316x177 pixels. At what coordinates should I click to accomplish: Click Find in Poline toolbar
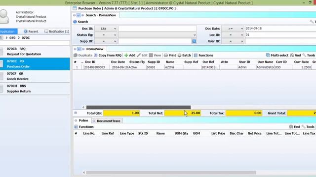(x=295, y=127)
